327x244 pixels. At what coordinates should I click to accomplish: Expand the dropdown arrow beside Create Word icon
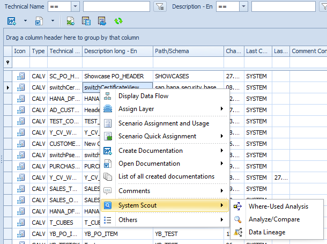25,21
